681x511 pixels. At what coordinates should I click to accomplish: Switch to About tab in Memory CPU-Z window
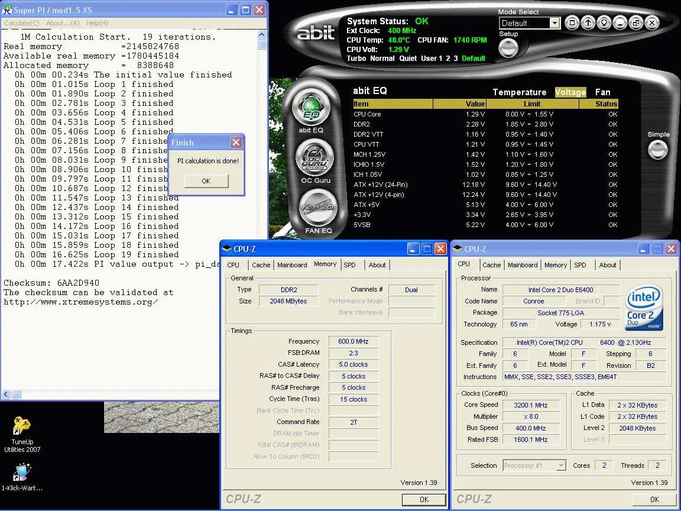point(377,265)
